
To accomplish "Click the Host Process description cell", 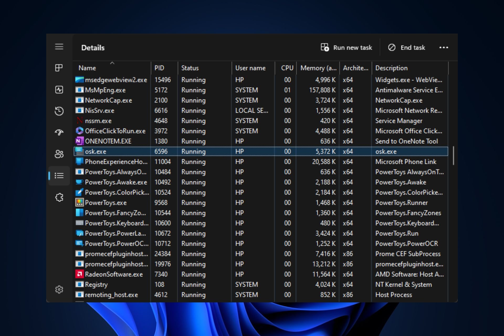I will 394,295.
